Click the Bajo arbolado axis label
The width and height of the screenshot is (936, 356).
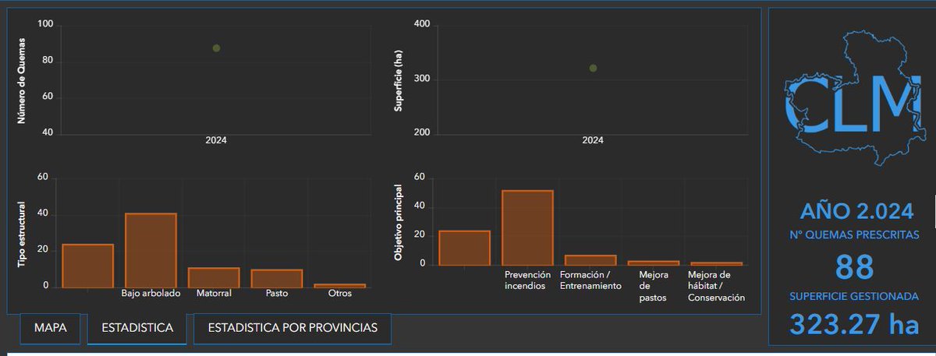coord(151,294)
